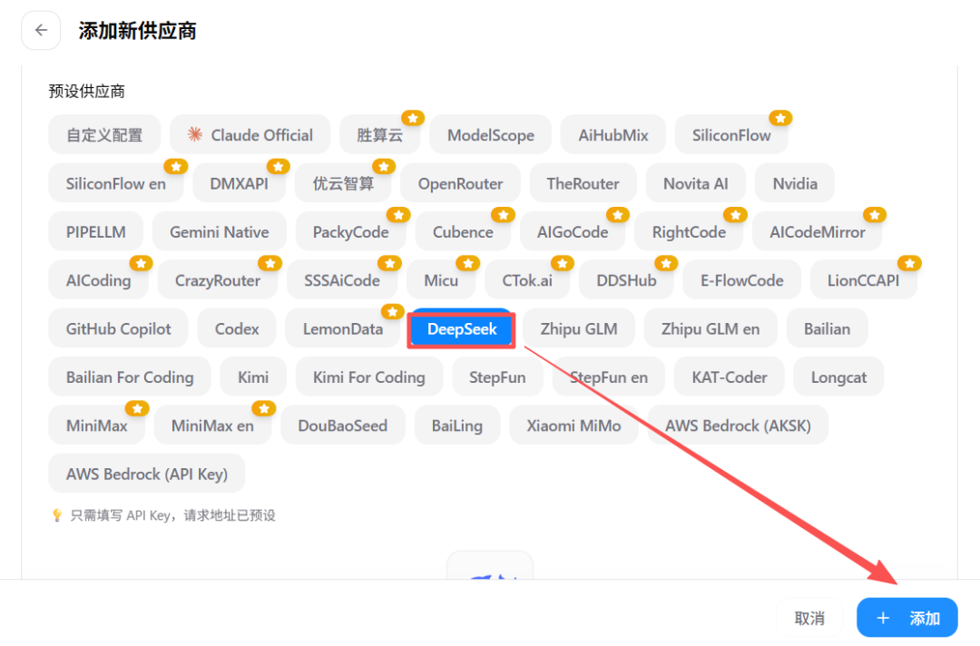Select the Nvidia provider
Screen dimensions: 980x646
[x=795, y=183]
